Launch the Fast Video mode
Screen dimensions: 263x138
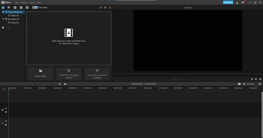(40, 8)
